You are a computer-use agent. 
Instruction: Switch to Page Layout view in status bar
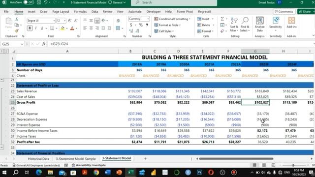264,165
